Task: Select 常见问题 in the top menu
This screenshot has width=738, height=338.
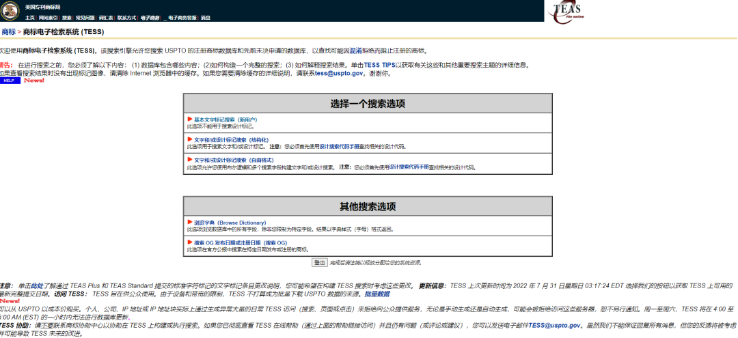Action: pos(85,18)
